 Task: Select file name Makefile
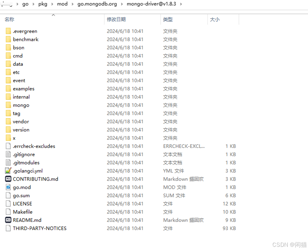(x=22, y=212)
